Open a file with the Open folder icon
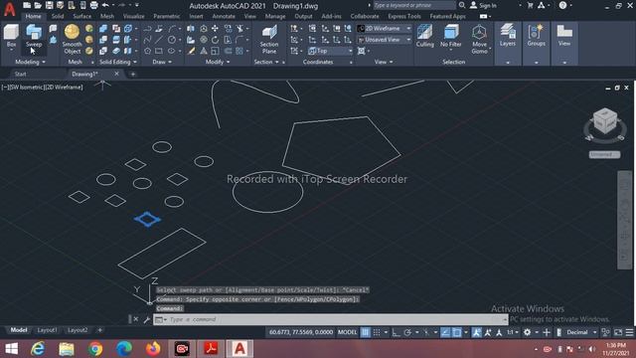The image size is (636, 358). click(38, 5)
